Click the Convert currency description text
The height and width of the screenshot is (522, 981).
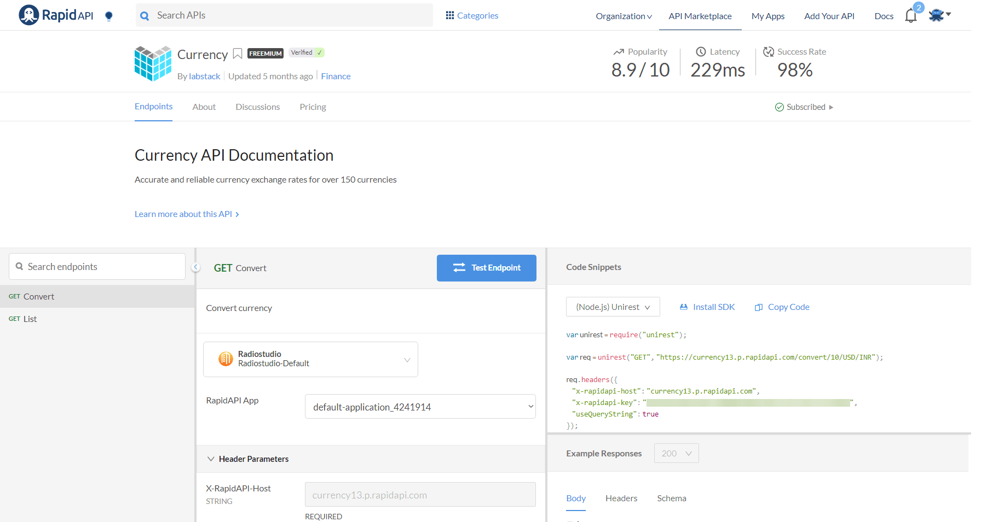point(239,308)
